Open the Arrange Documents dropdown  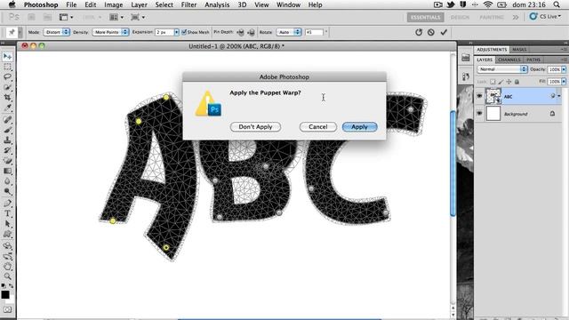116,17
